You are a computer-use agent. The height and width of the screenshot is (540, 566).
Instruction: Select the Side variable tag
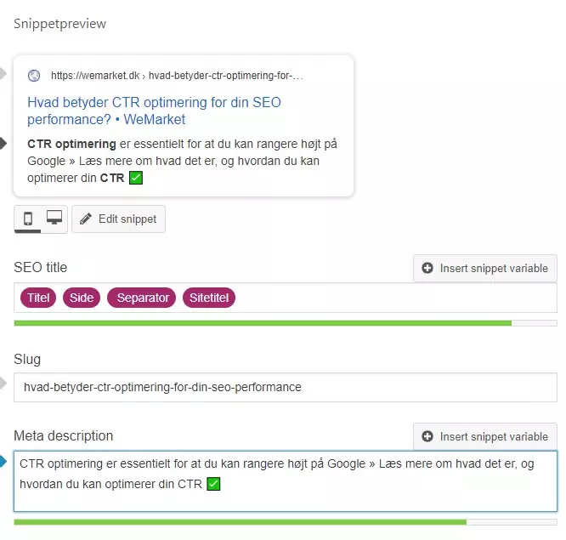tap(82, 298)
